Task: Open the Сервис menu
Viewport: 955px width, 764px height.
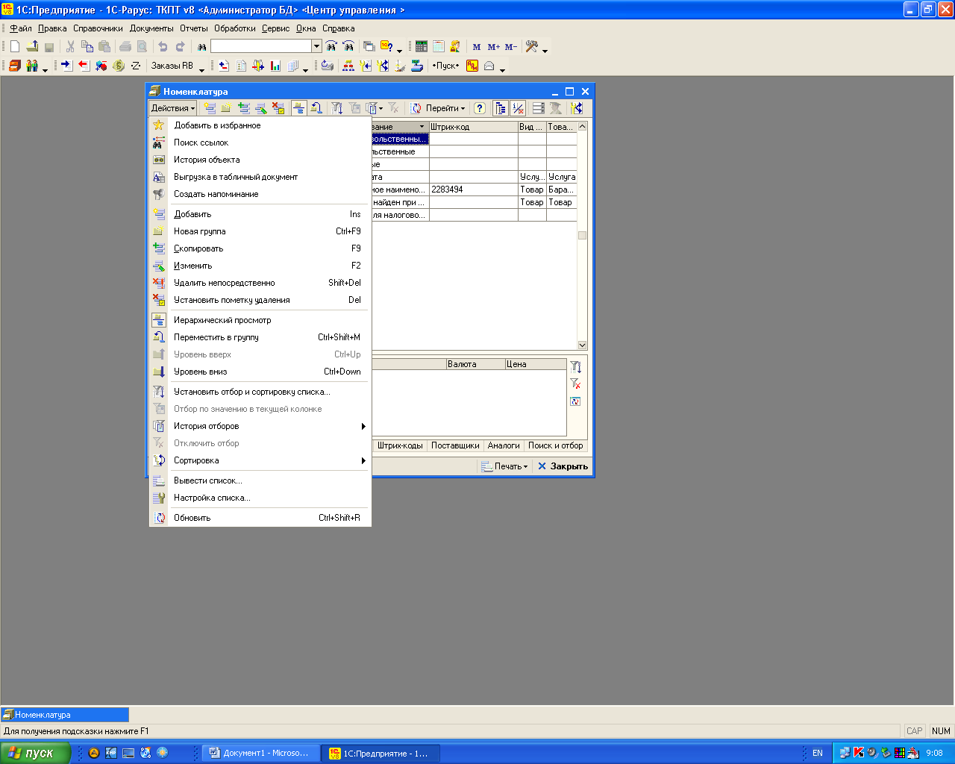Action: pyautogui.click(x=275, y=28)
